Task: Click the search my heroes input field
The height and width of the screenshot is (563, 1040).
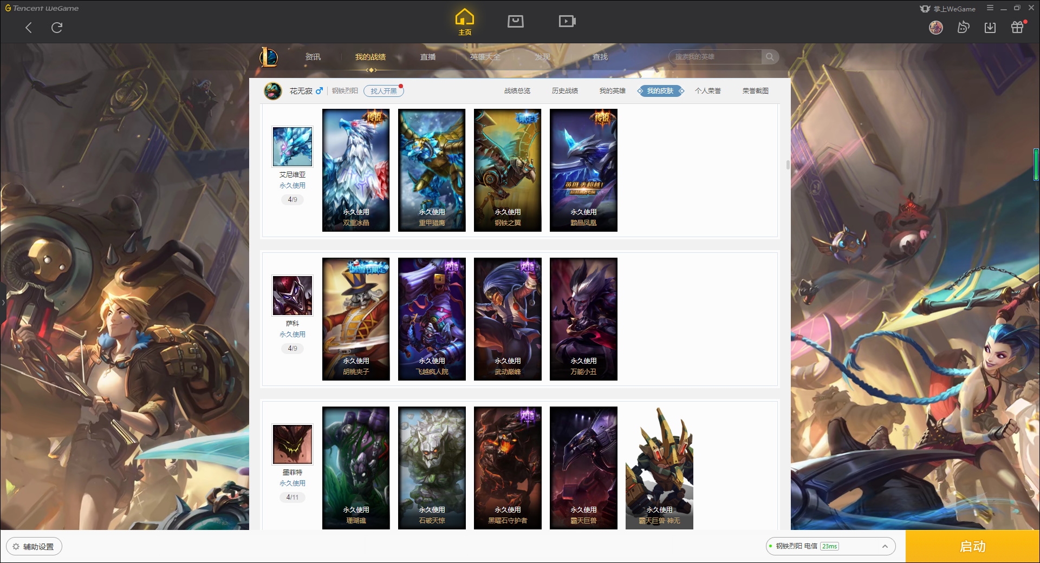Action: (716, 57)
